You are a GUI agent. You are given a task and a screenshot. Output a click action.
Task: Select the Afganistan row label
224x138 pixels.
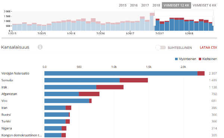point(9,94)
